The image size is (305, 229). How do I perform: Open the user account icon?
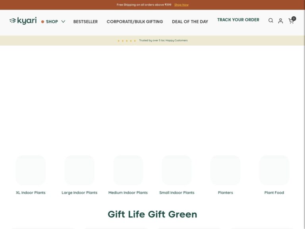coord(280,21)
